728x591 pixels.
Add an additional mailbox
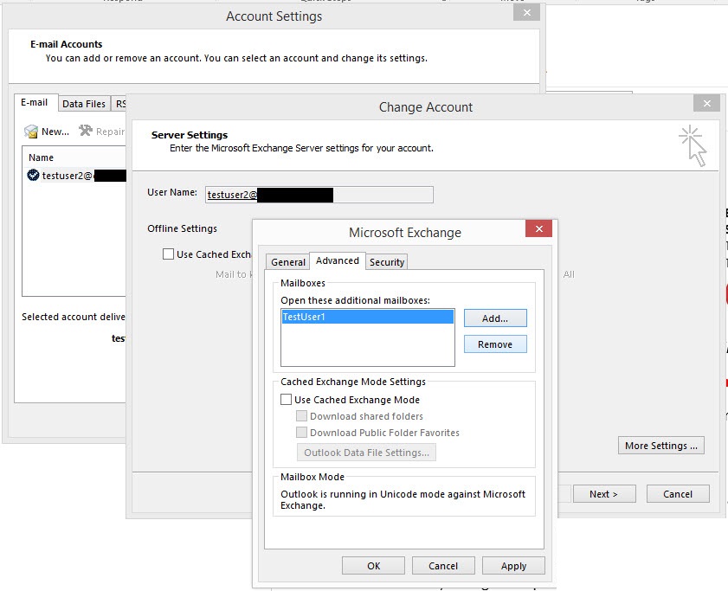494,318
